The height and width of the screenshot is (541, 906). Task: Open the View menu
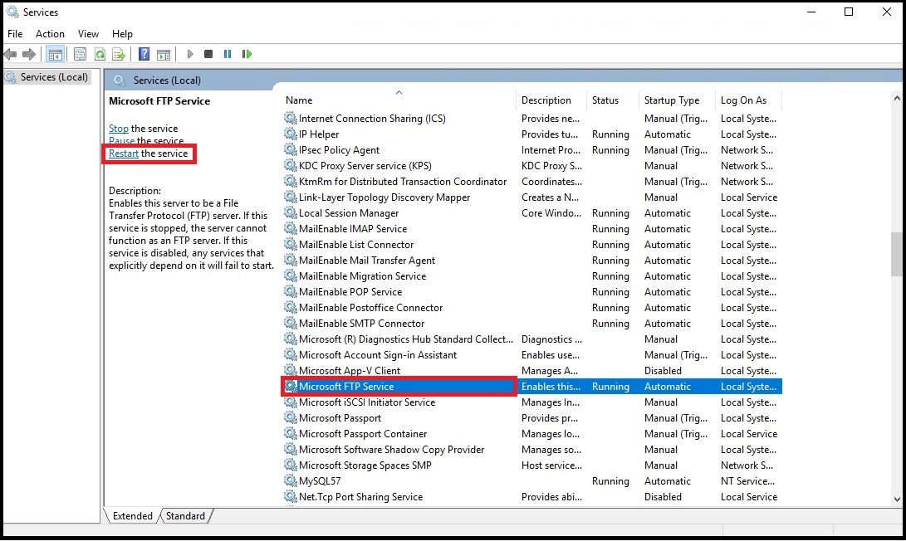point(88,34)
